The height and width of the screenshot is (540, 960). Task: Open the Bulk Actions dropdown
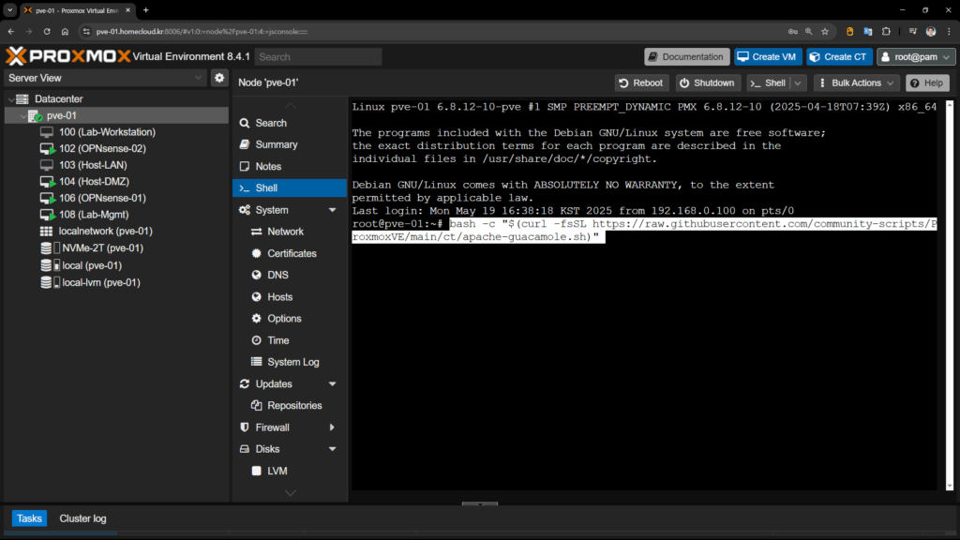[x=856, y=83]
